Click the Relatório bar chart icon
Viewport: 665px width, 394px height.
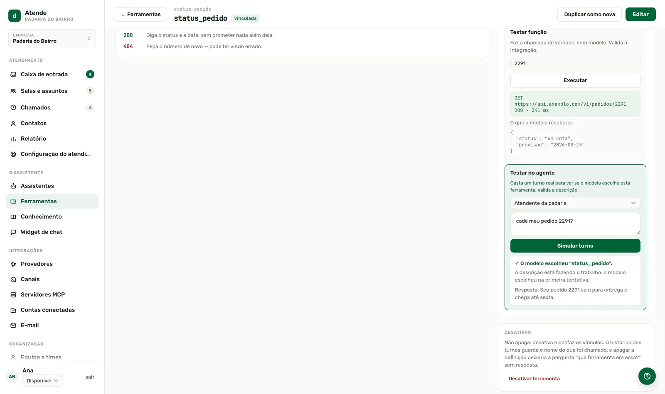click(13, 139)
